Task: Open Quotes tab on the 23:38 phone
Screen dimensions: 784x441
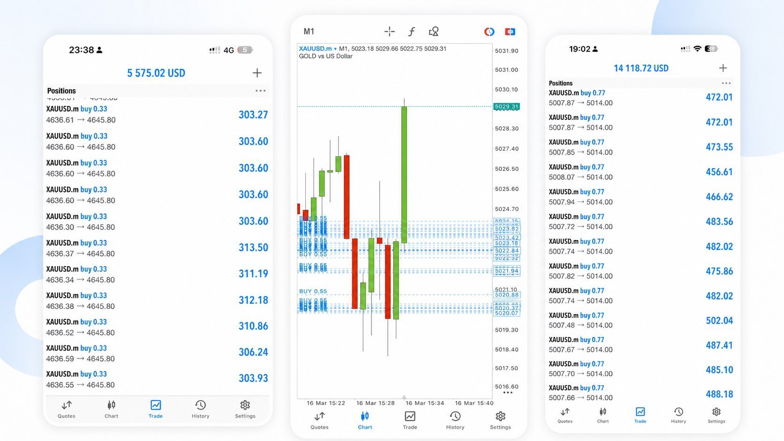Action: pyautogui.click(x=67, y=409)
